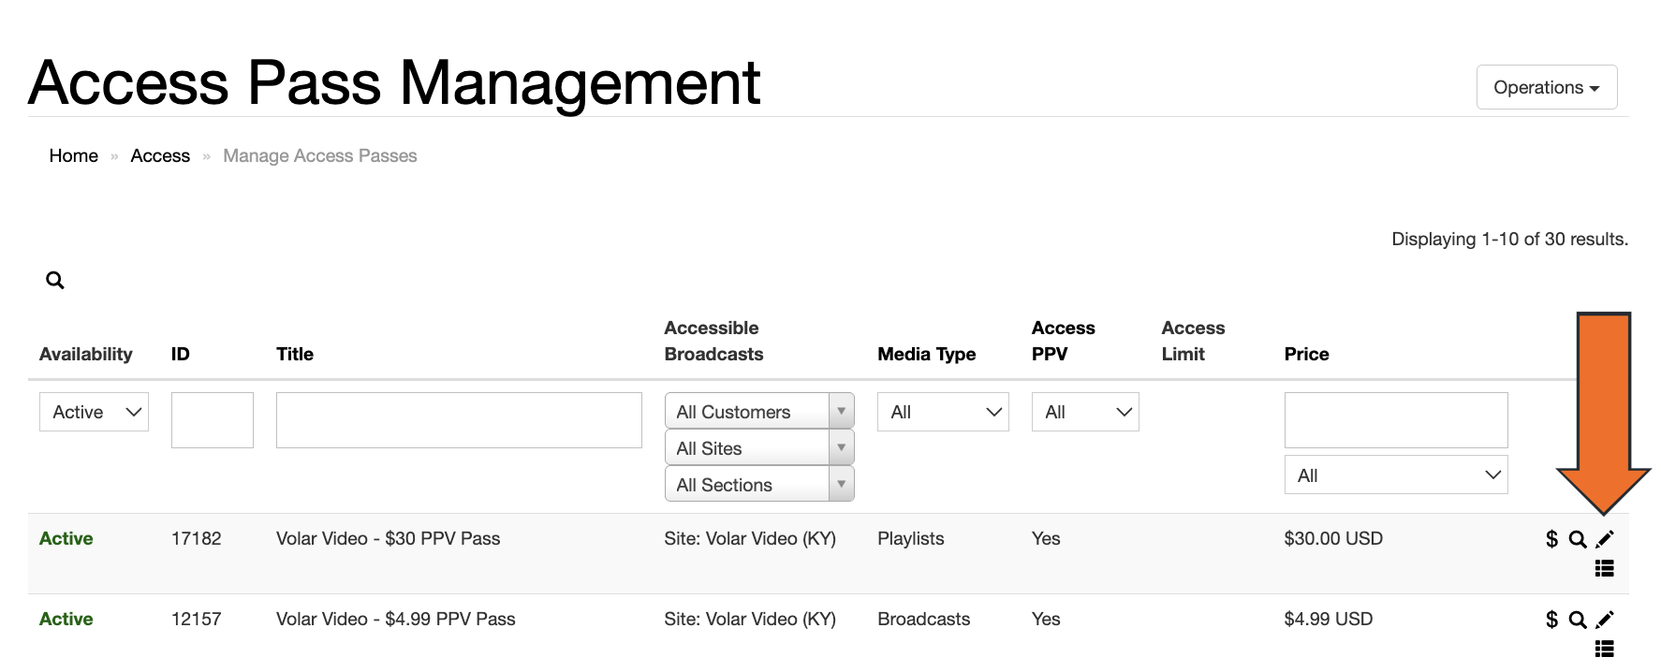Open the Operations dropdown menu
This screenshot has height=672, width=1661.
[1547, 87]
